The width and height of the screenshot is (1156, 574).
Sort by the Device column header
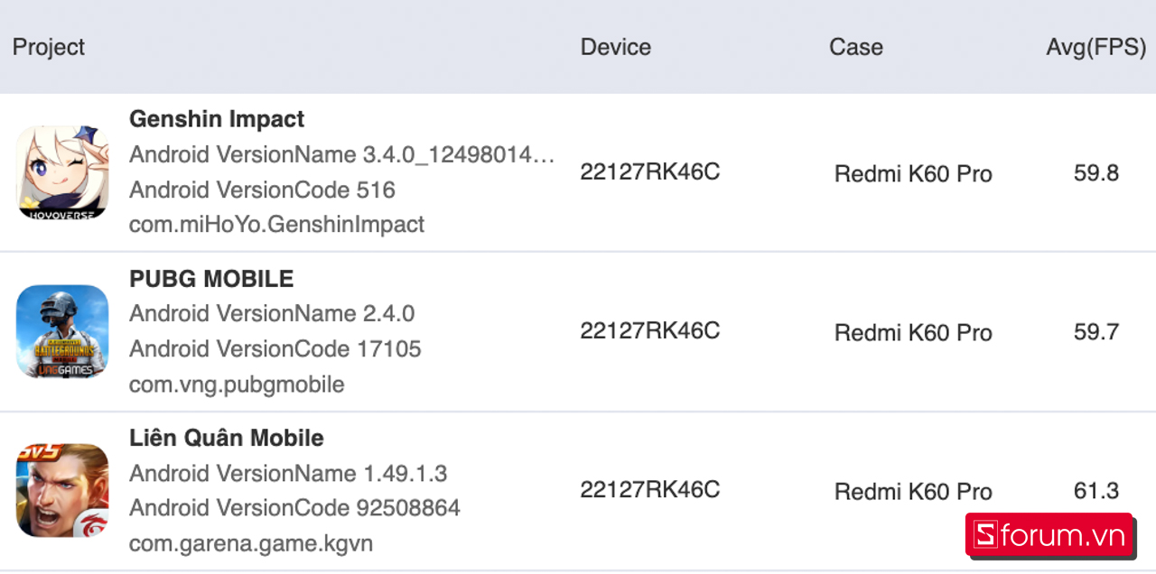click(x=616, y=47)
